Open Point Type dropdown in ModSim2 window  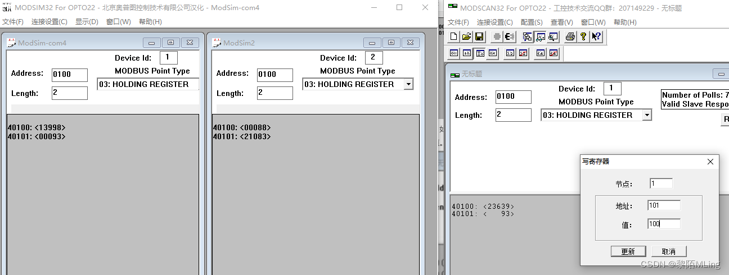[x=408, y=84]
